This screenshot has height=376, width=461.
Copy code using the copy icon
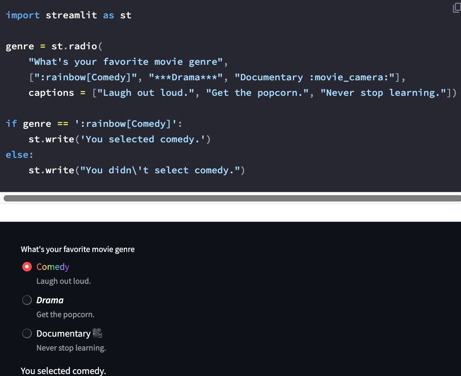click(x=457, y=8)
